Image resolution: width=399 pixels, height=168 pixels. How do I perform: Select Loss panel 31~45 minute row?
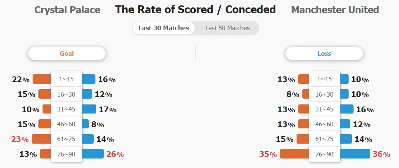(x=324, y=109)
